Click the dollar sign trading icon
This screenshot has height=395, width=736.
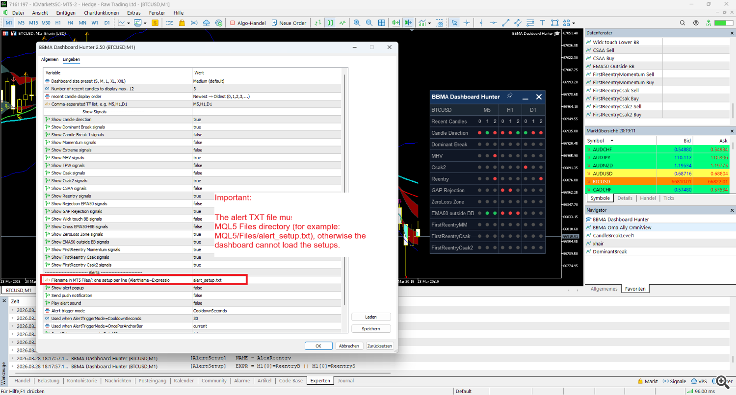[155, 23]
